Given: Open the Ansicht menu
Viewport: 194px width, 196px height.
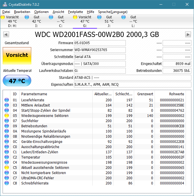Looking at the screenshot, I should point(58,12).
